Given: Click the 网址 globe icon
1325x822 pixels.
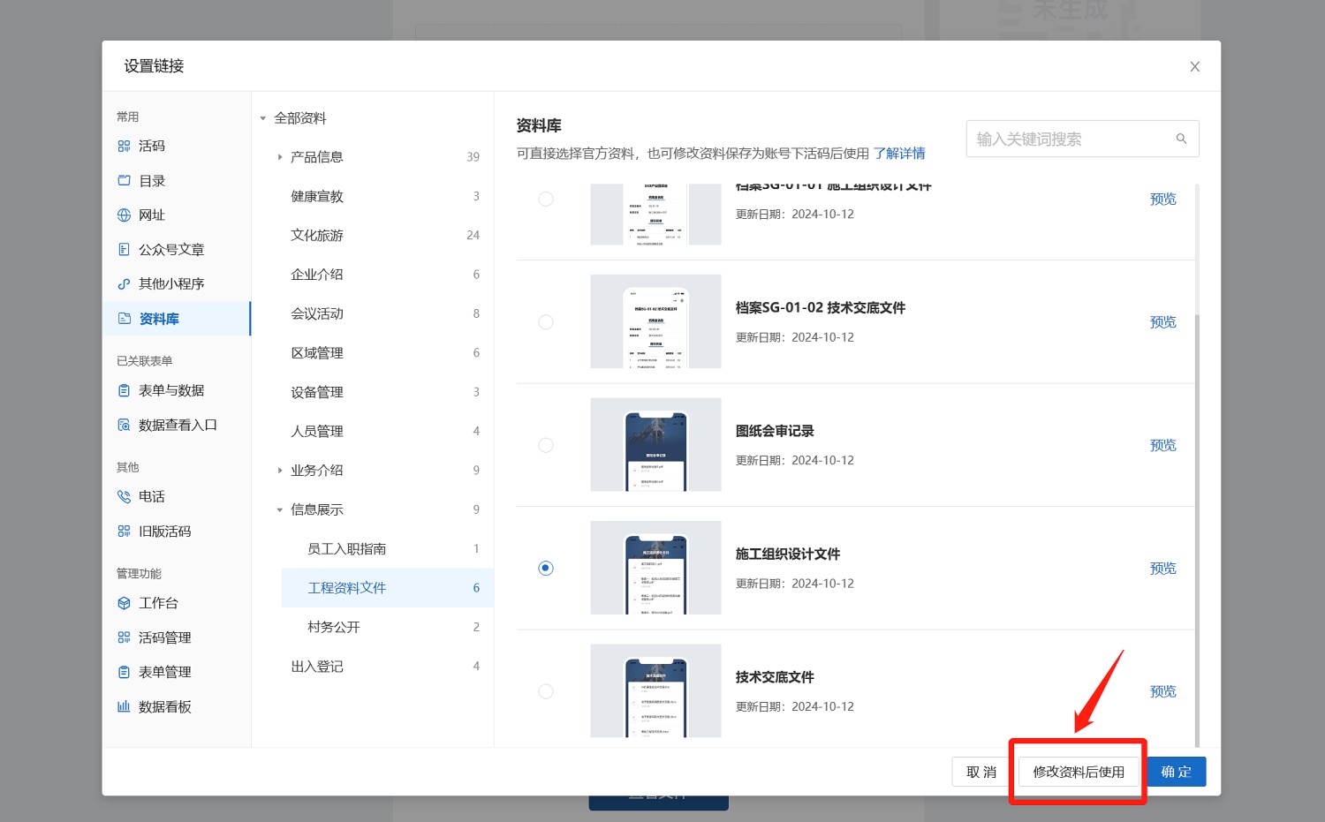Looking at the screenshot, I should [124, 215].
